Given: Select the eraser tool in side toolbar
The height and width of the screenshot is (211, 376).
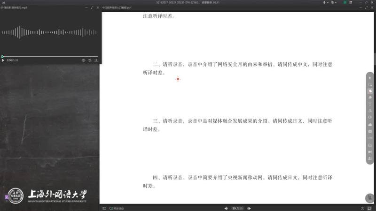Looking at the screenshot, I should pyautogui.click(x=370, y=97).
